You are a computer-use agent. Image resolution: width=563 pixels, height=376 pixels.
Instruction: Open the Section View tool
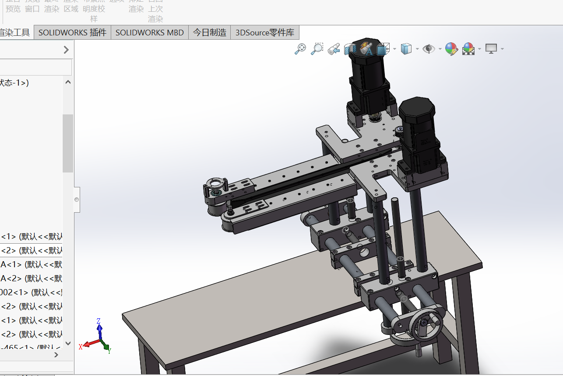click(x=350, y=49)
